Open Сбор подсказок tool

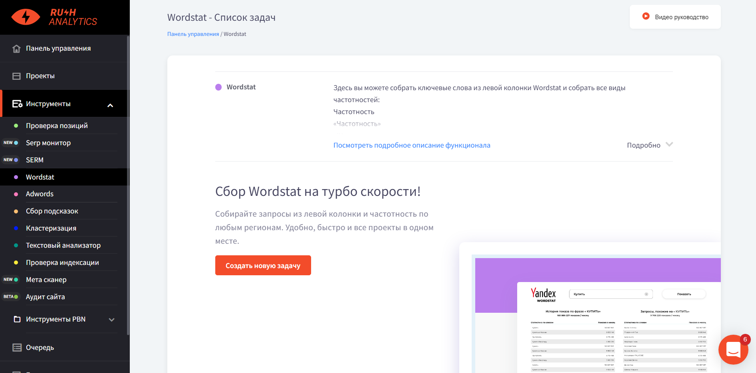pyautogui.click(x=52, y=211)
